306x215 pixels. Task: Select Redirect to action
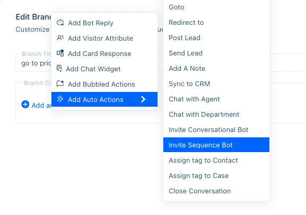(216, 23)
